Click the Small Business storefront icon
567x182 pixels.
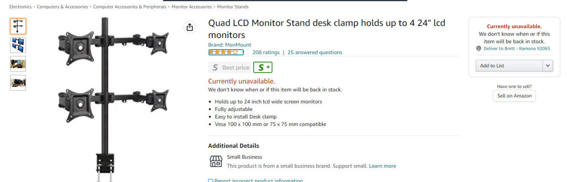coord(216,161)
